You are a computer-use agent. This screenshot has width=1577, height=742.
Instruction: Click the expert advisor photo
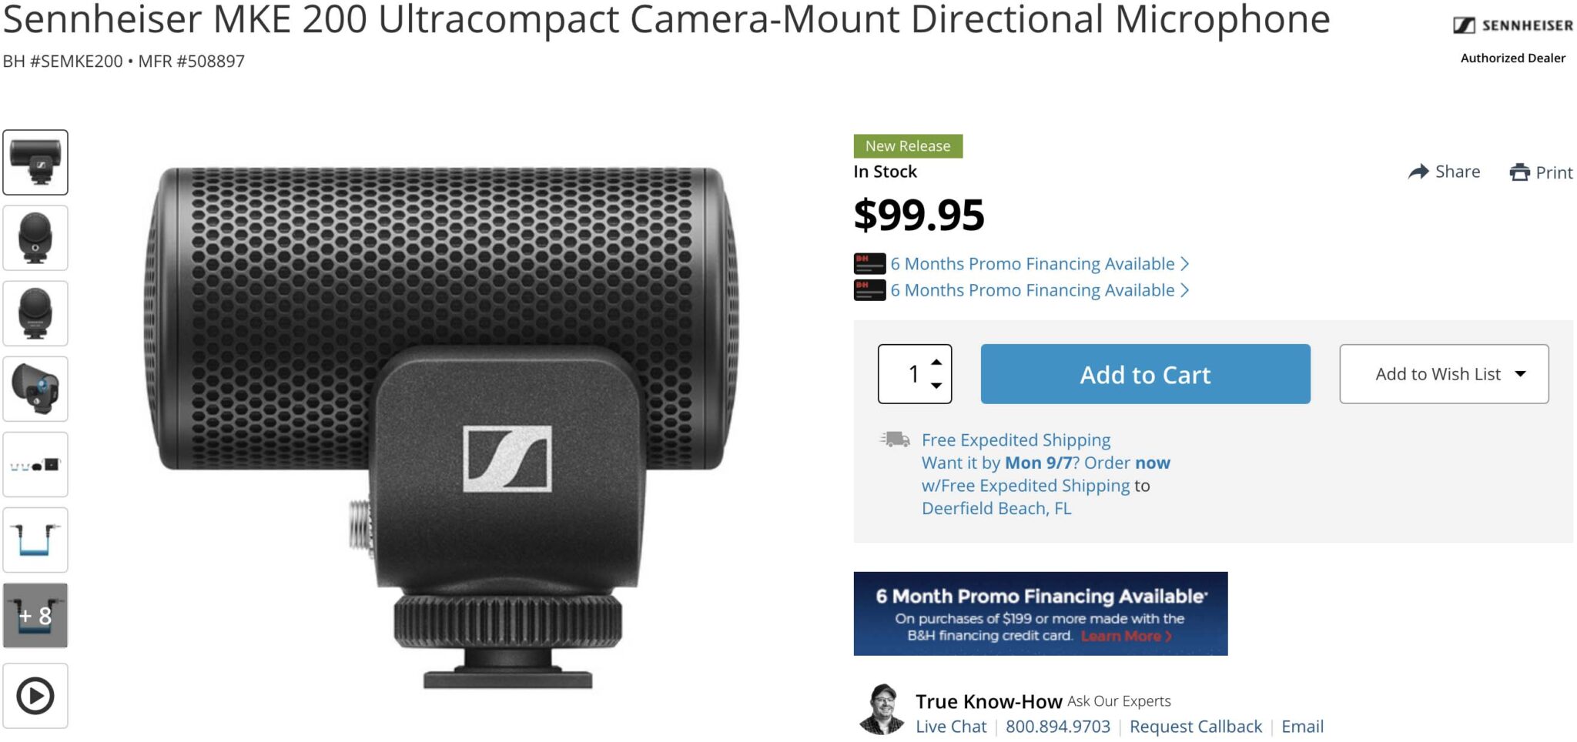[882, 710]
